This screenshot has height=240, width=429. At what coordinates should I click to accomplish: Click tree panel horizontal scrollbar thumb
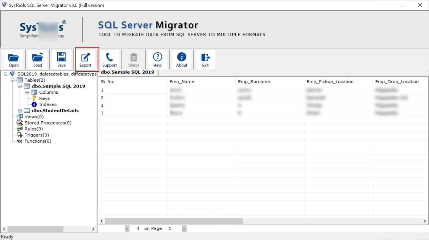pyautogui.click(x=36, y=229)
